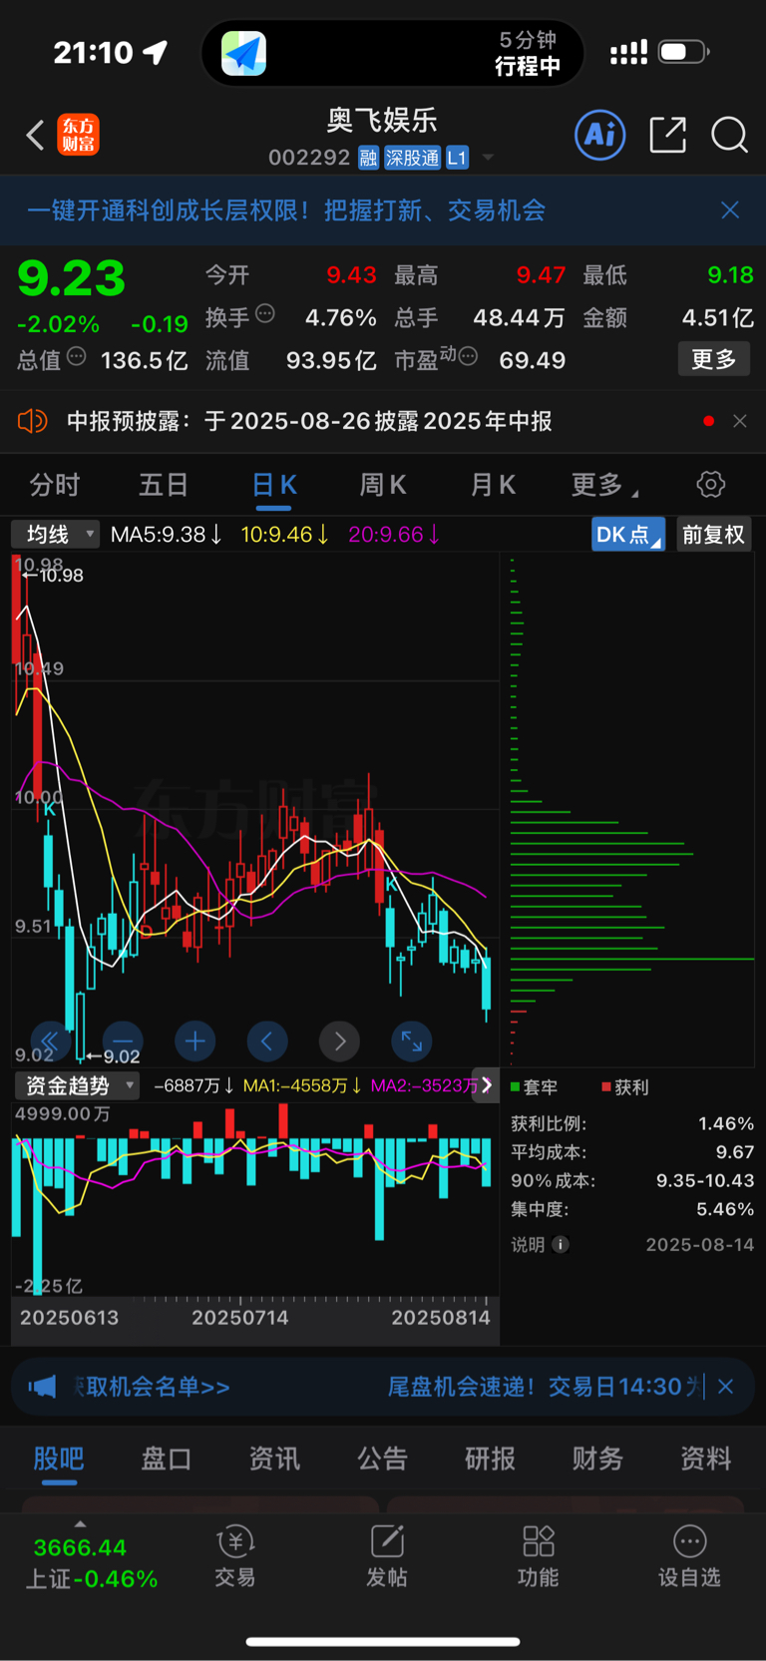The width and height of the screenshot is (766, 1661).
Task: Open 交易 in the bottom bar
Action: (x=235, y=1556)
